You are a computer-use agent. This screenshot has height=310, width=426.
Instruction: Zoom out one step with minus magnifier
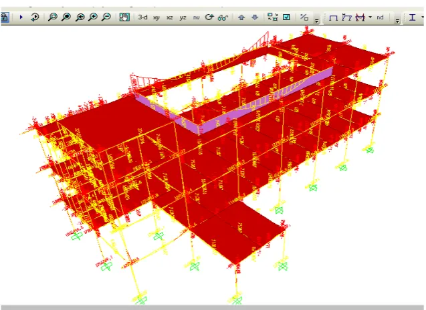click(106, 17)
